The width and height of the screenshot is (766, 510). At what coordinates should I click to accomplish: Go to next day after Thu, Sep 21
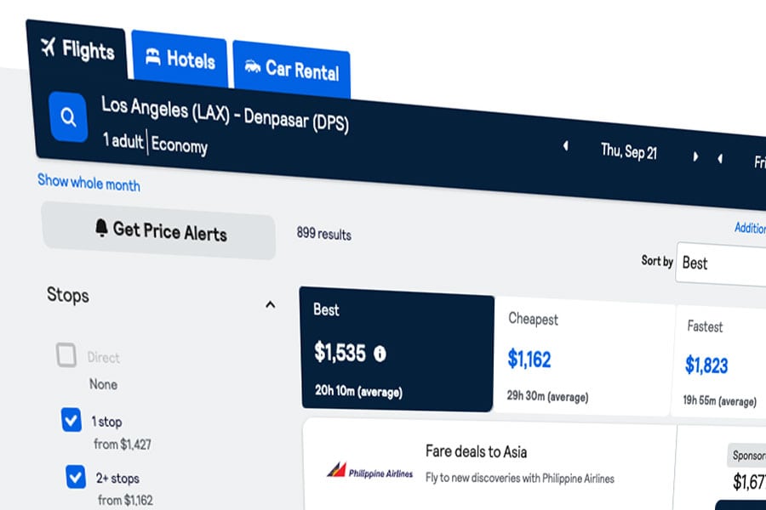(695, 156)
